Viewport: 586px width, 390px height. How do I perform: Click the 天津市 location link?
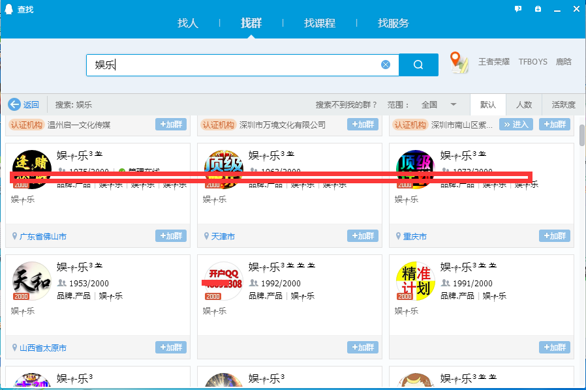tap(223, 237)
